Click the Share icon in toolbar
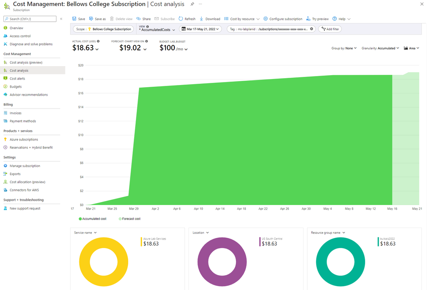427x290 pixels. (x=138, y=19)
